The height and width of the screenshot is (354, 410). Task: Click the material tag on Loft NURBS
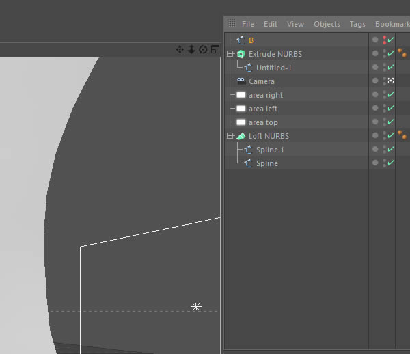click(x=402, y=135)
